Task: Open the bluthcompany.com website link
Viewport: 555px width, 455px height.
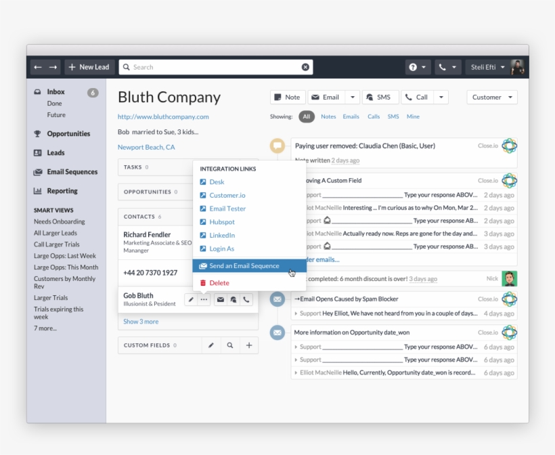Action: tap(163, 116)
